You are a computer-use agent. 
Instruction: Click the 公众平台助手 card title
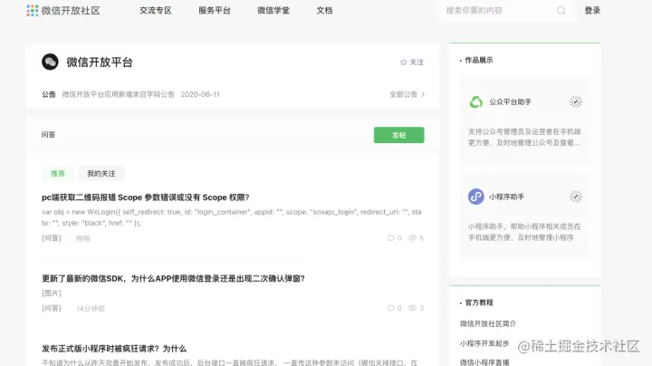[x=510, y=101]
